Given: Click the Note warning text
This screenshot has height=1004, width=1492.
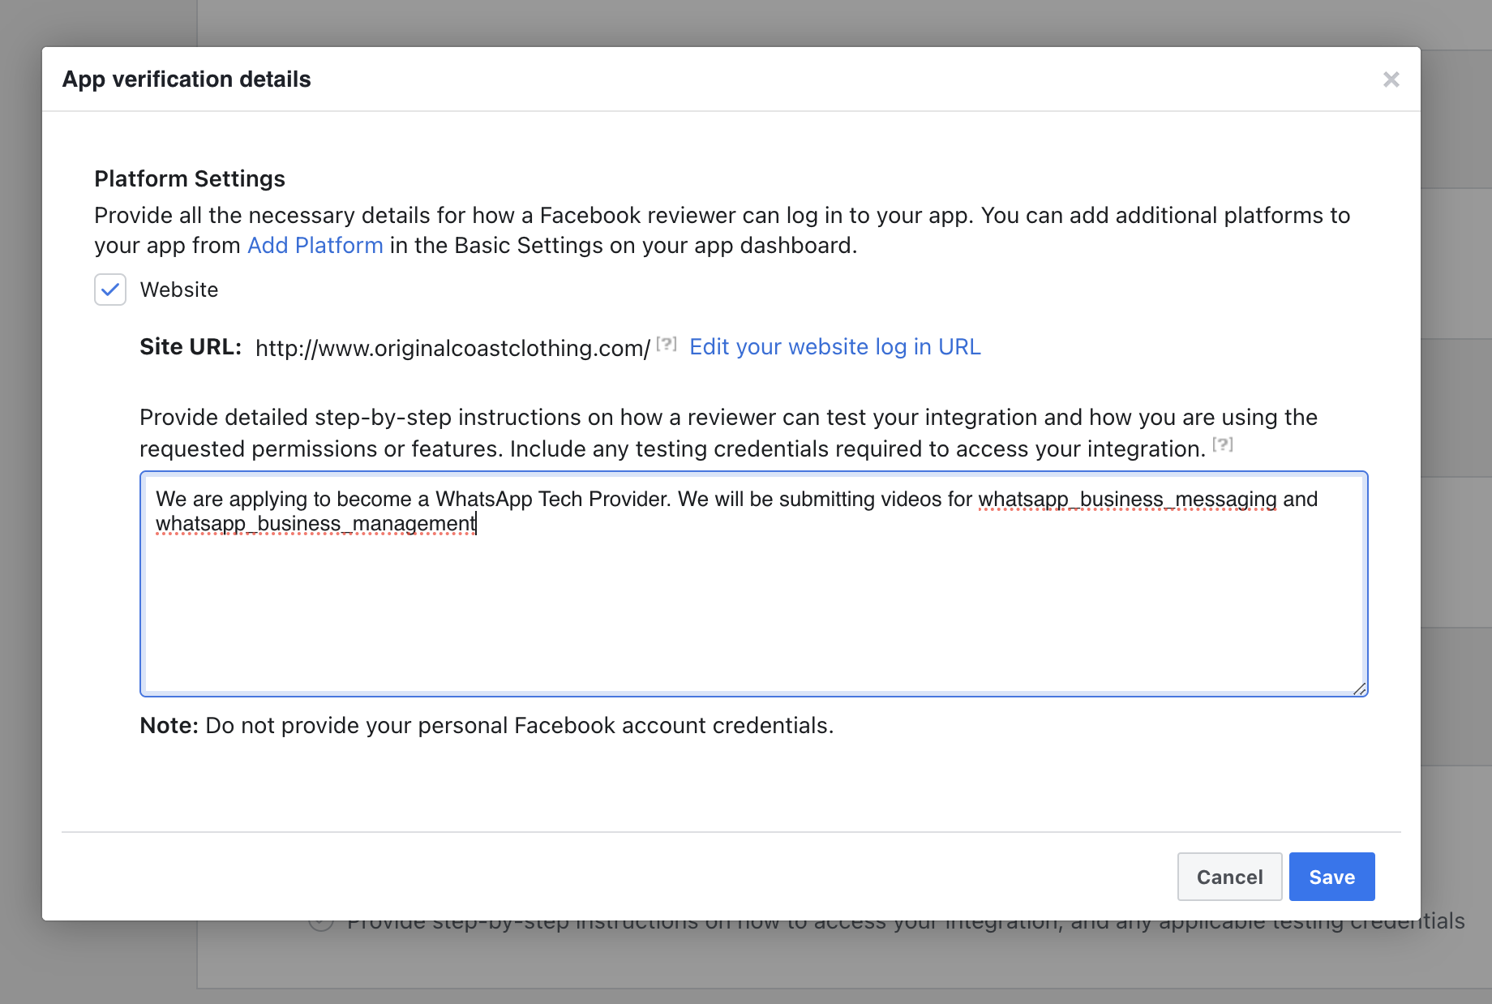Looking at the screenshot, I should (x=487, y=725).
